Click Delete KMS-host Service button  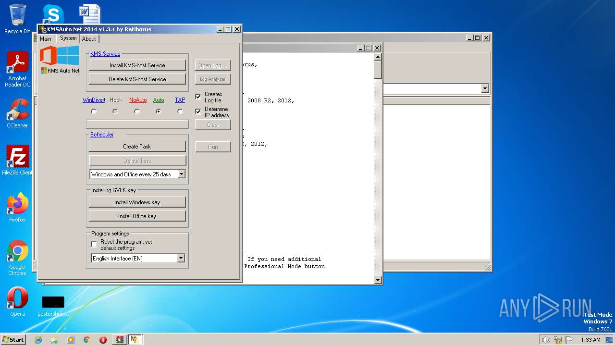(137, 79)
